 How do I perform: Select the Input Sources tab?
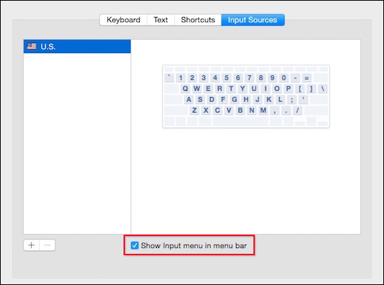[253, 20]
